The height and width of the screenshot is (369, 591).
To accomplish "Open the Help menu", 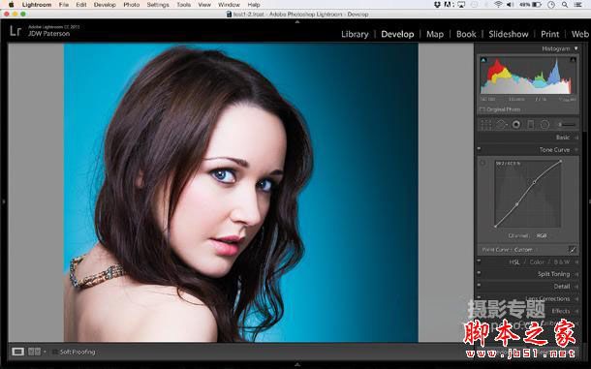I will tap(254, 5).
